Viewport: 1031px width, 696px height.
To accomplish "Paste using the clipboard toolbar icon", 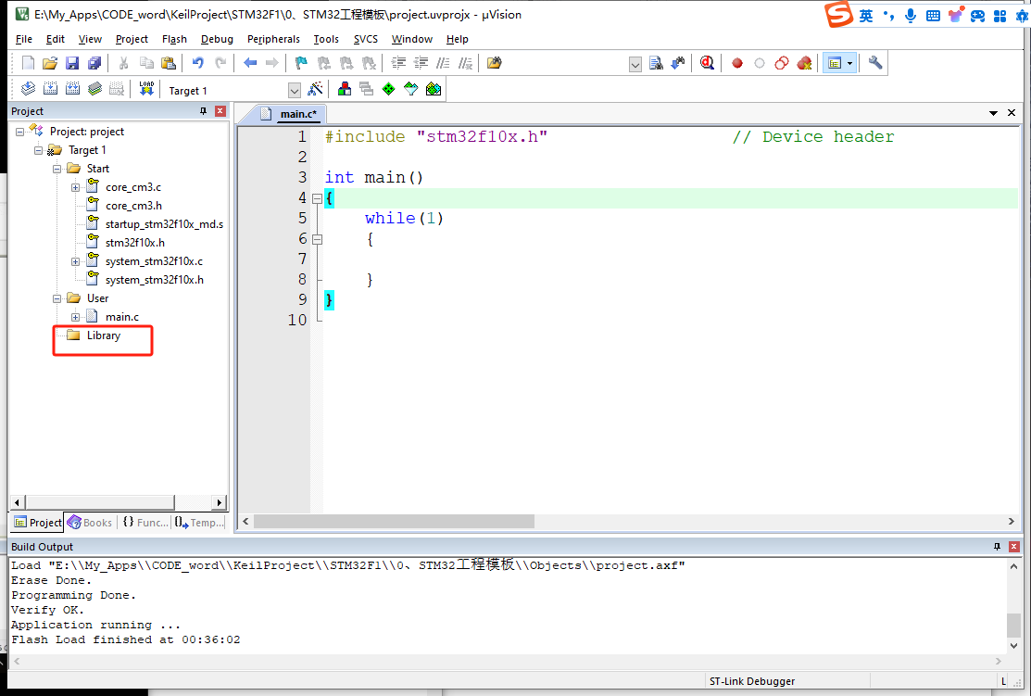I will coord(169,63).
